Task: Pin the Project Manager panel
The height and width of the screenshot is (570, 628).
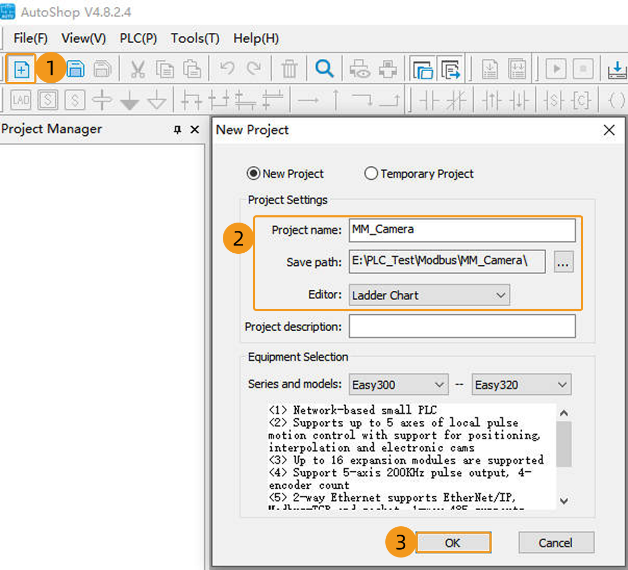Action: [178, 129]
